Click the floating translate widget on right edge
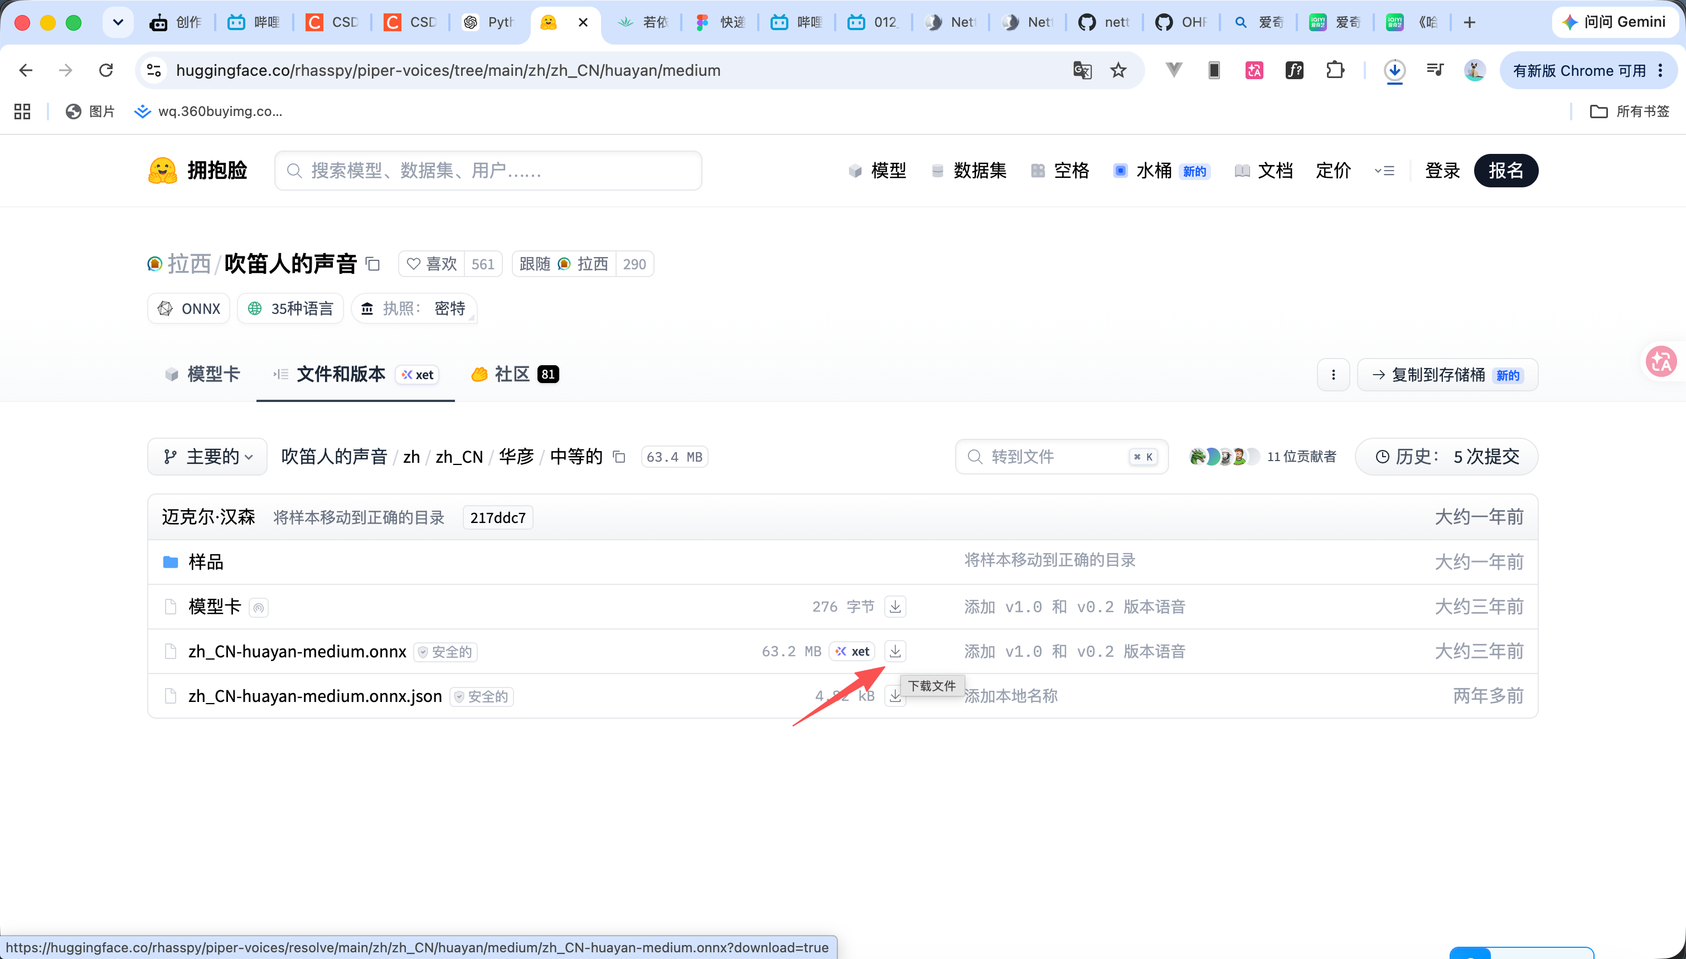The width and height of the screenshot is (1686, 959). (x=1661, y=361)
